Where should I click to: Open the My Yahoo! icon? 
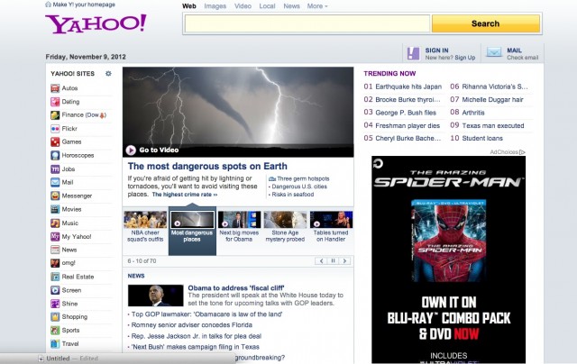(x=55, y=236)
